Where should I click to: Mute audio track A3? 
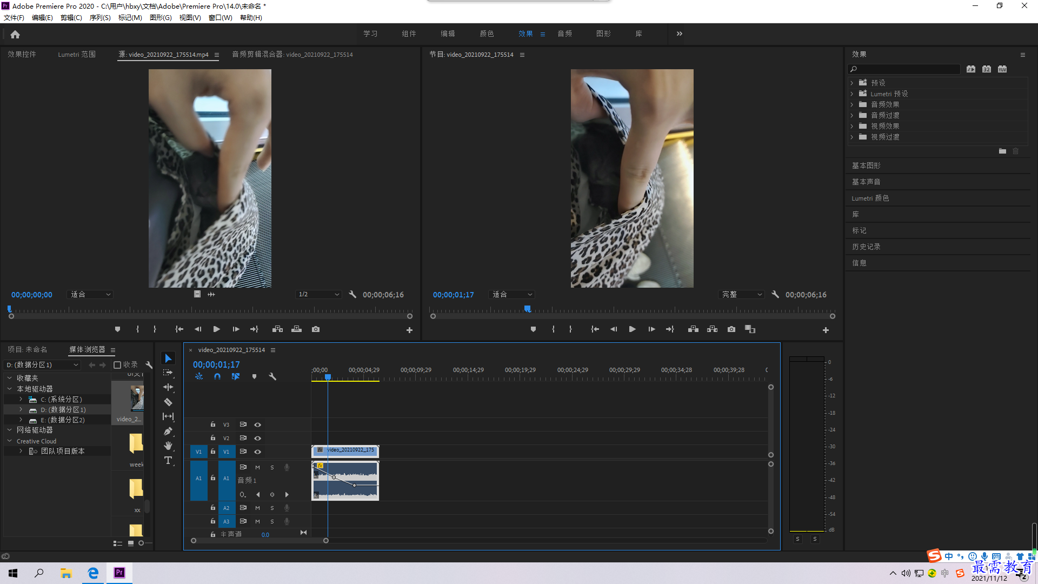point(257,521)
